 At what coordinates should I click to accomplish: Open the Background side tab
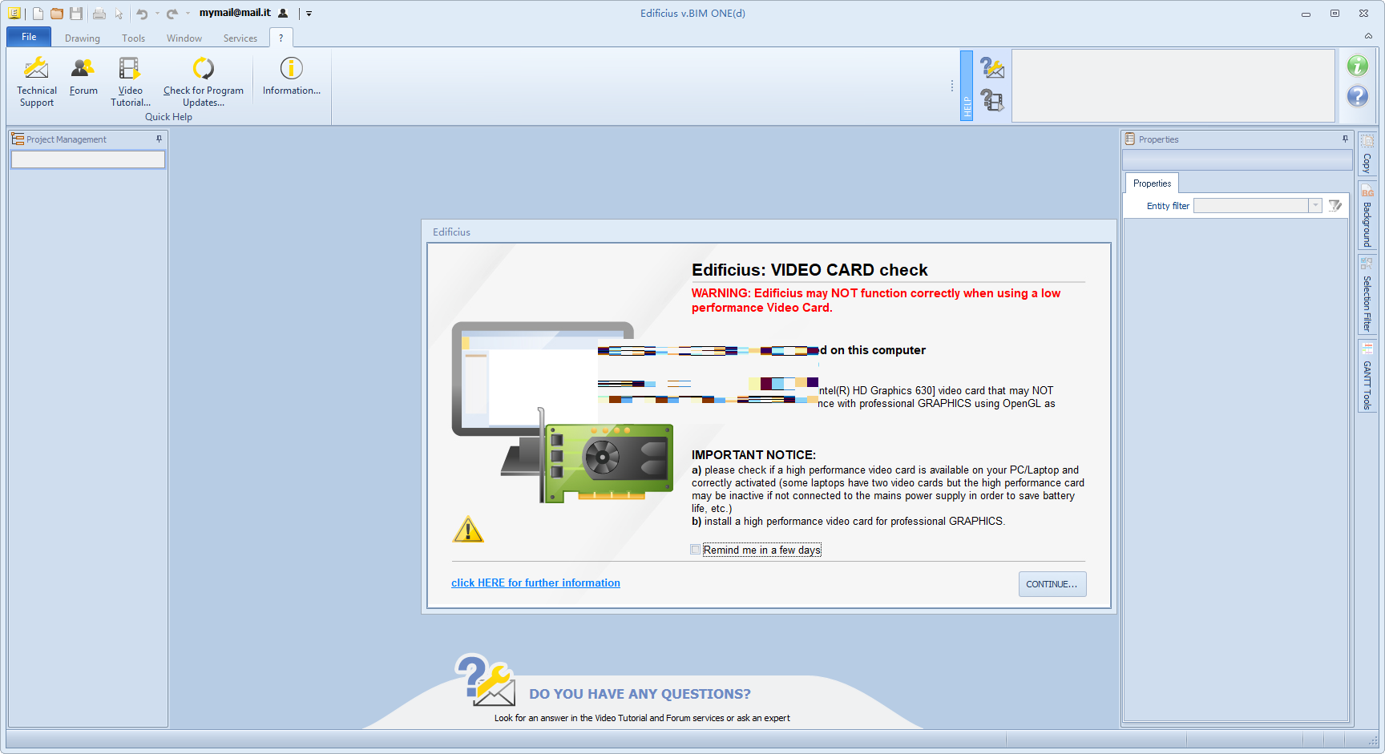pos(1367,216)
